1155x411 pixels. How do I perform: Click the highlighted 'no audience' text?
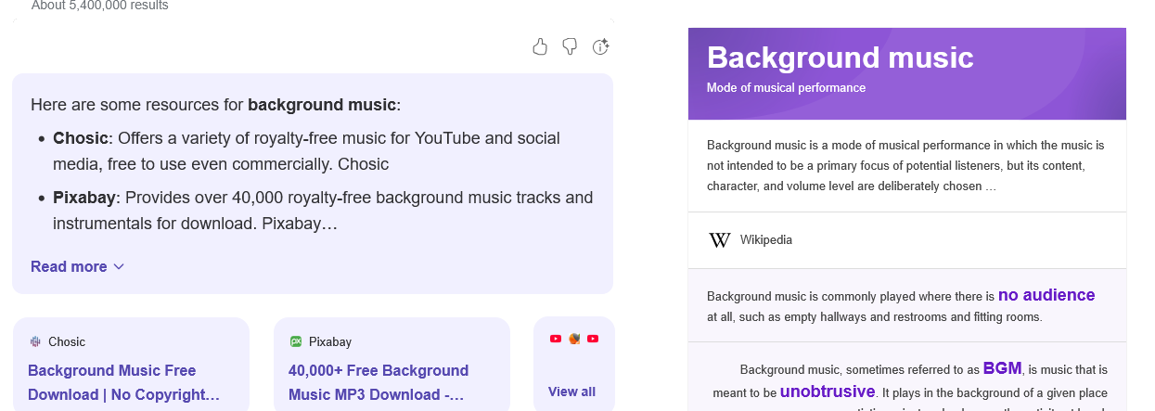coord(1046,295)
